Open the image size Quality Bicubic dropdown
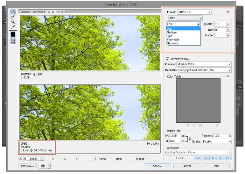 [217, 142]
